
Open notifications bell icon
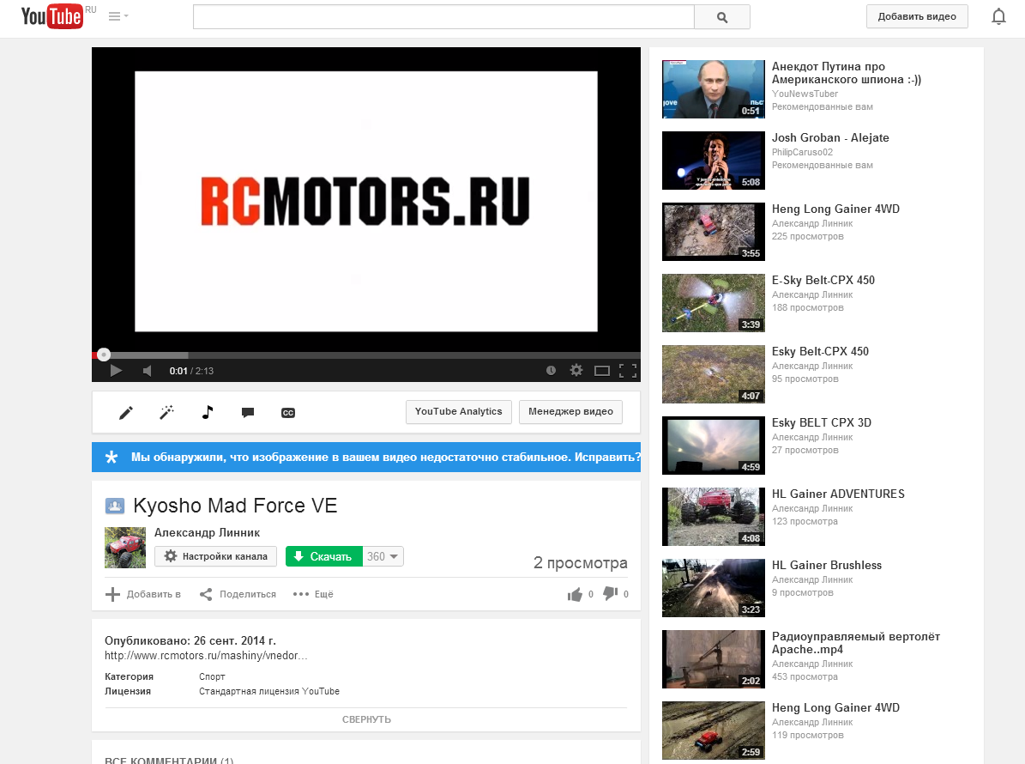click(x=998, y=16)
